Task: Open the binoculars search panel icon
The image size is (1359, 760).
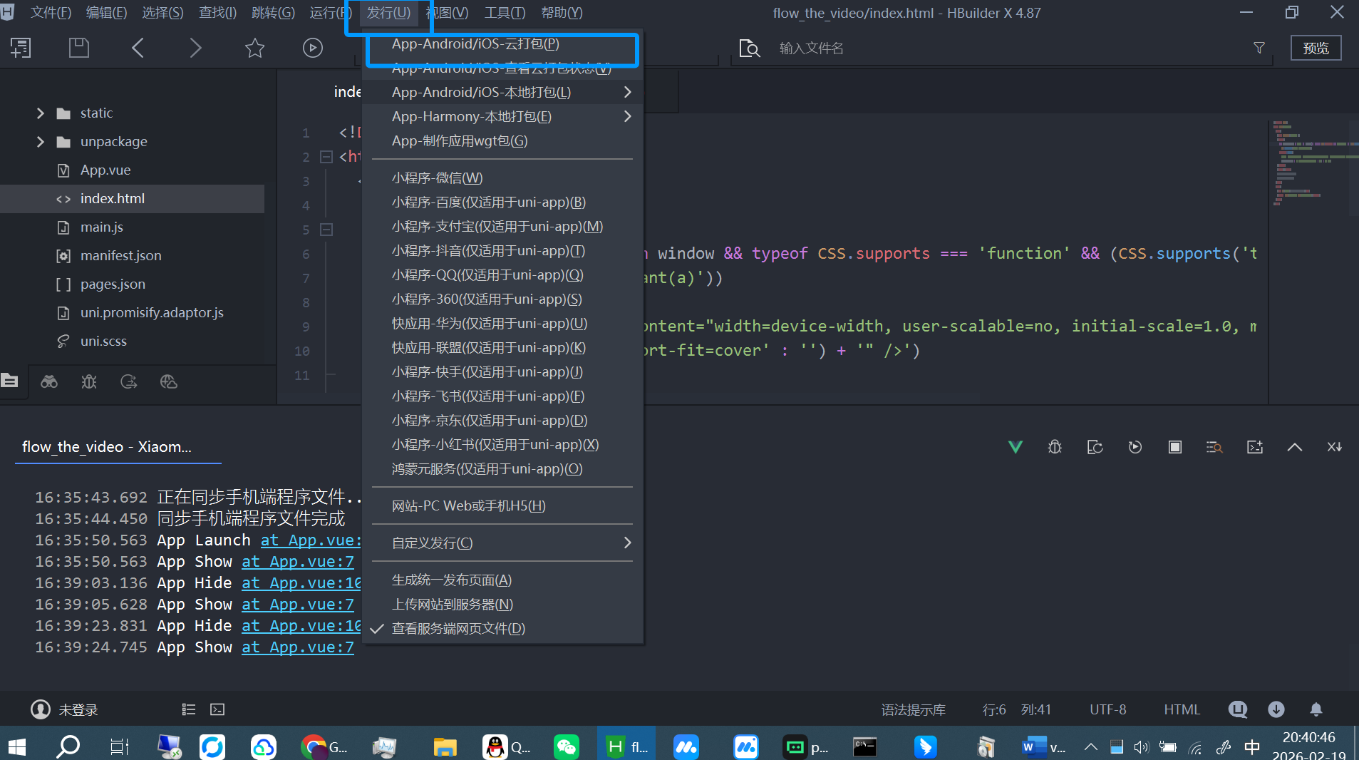Action: click(49, 381)
